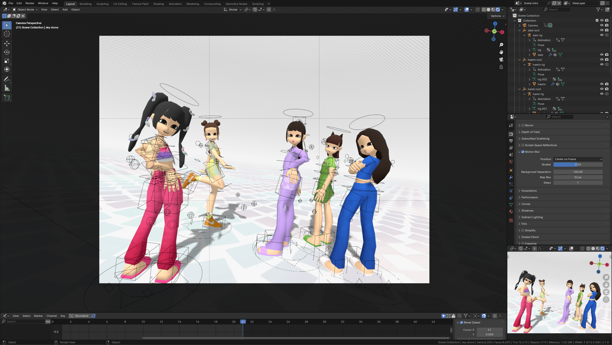Viewport: 612px width, 345px height.
Task: Select the Scale tool
Action: [x=7, y=61]
